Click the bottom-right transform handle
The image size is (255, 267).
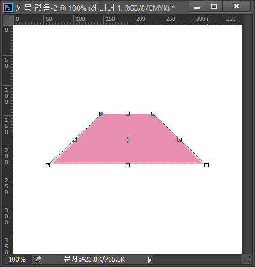click(206, 165)
